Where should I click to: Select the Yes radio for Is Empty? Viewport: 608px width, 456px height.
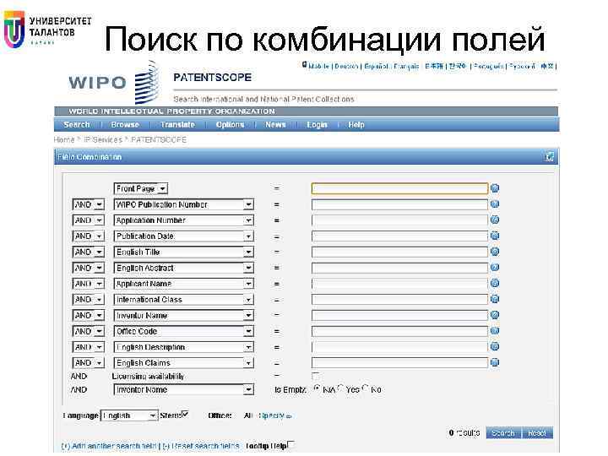(x=340, y=388)
